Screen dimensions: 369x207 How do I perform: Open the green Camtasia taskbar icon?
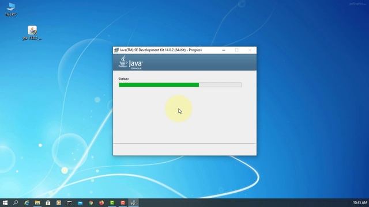[x=112, y=202]
